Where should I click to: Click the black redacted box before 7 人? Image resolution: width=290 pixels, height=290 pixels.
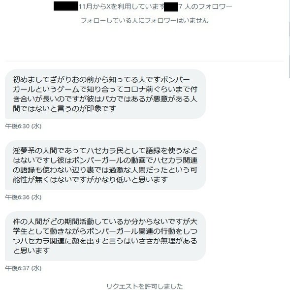tap(171, 7)
